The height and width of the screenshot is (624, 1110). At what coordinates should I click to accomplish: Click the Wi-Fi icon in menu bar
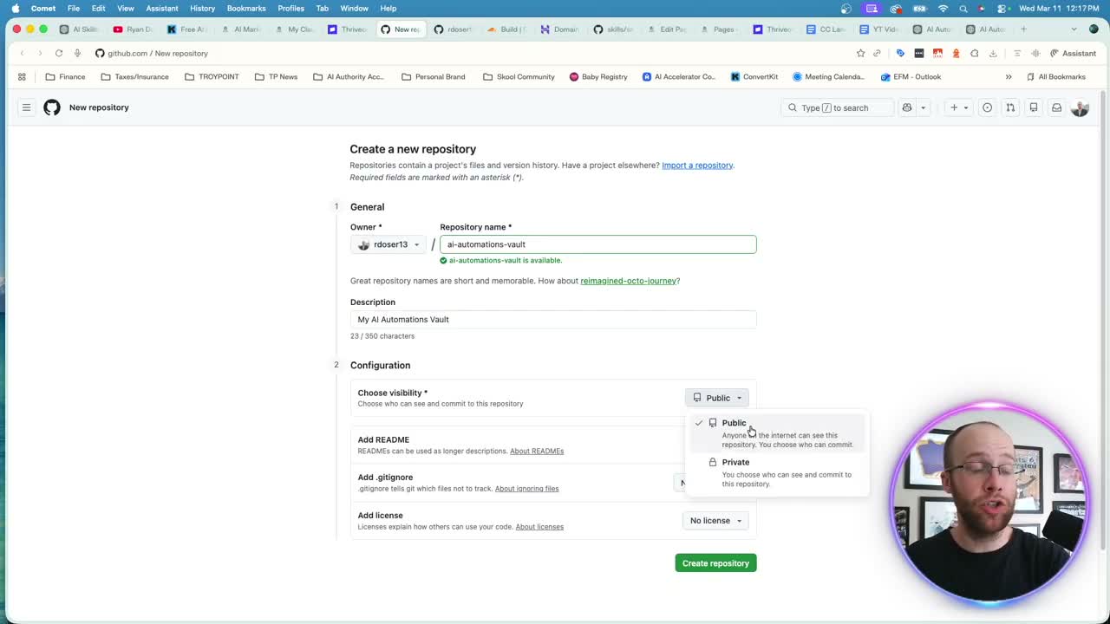(943, 8)
